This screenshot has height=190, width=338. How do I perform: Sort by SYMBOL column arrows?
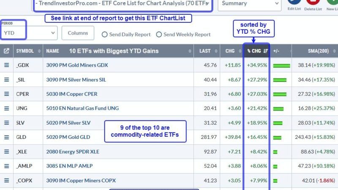tap(39, 51)
